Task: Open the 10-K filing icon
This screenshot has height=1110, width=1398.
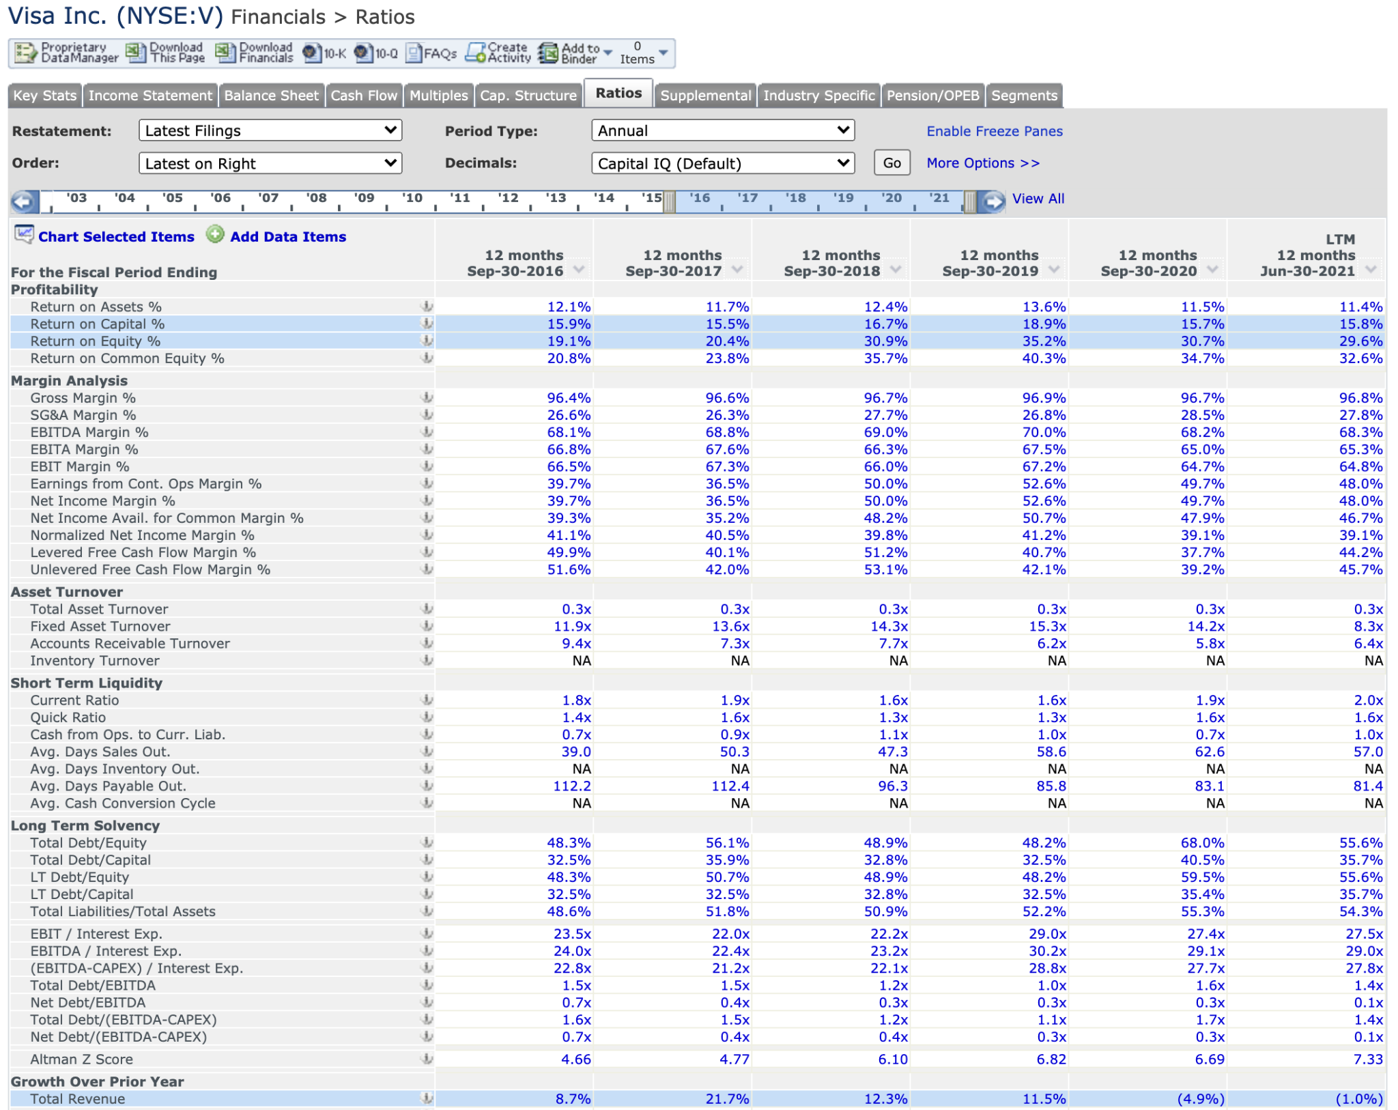Action: [311, 53]
